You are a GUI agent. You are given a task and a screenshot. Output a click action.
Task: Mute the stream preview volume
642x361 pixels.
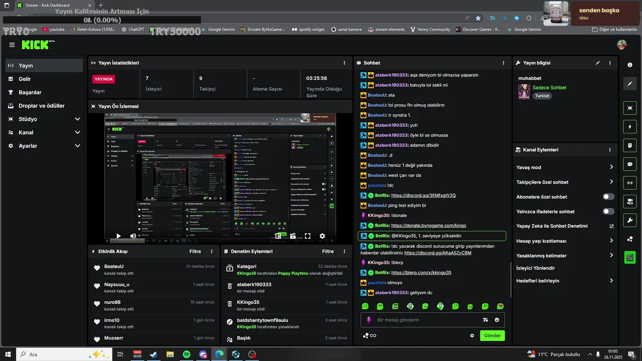click(133, 236)
